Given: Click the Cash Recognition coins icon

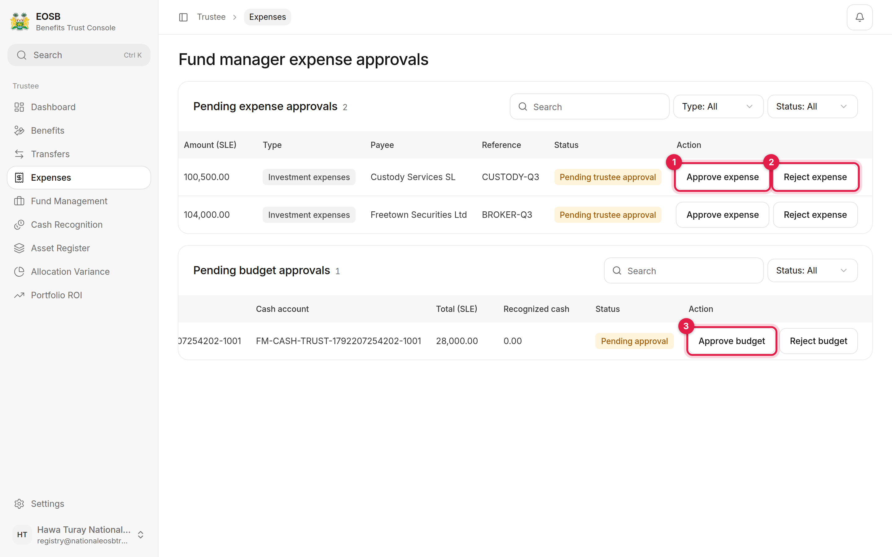Looking at the screenshot, I should [19, 225].
